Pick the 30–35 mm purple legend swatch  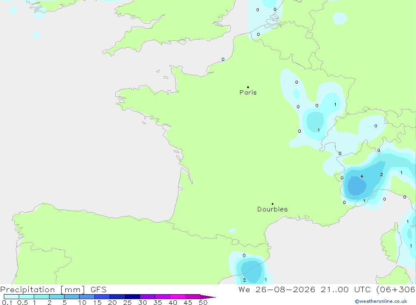coord(147,297)
